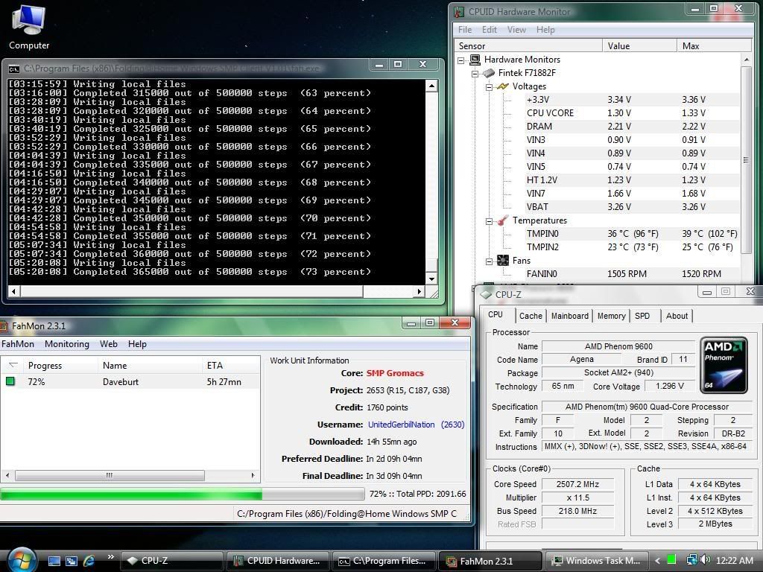Expand the quick launch overflow chevron
Image resolution: width=763 pixels, height=572 pixels.
(110, 557)
